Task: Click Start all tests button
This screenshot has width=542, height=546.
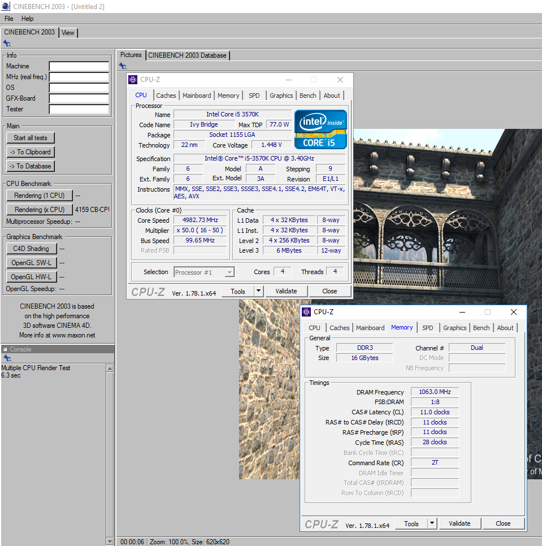Action: pyautogui.click(x=31, y=138)
